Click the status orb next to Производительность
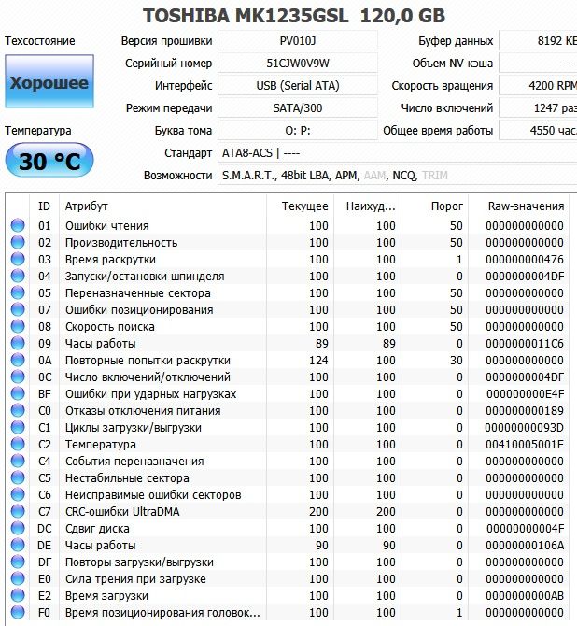The width and height of the screenshot is (577, 626). (x=18, y=242)
